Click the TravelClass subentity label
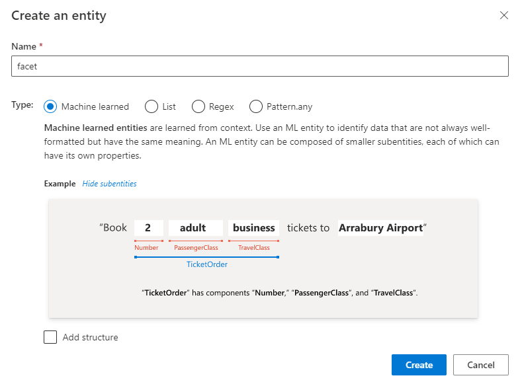The height and width of the screenshot is (386, 520). pyautogui.click(x=254, y=248)
